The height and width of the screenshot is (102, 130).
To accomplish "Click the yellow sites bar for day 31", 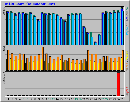I will coord(121,64).
